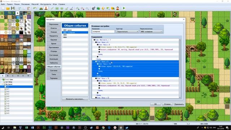The width and height of the screenshot is (231, 130).
Task: Select common event 0003 in list
Action: [75, 35]
